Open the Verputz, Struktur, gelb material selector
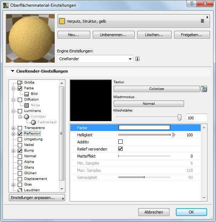This screenshot has height=222, width=216. pyautogui.click(x=134, y=21)
